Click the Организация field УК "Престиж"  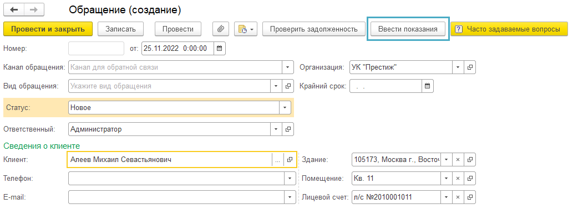pos(401,67)
